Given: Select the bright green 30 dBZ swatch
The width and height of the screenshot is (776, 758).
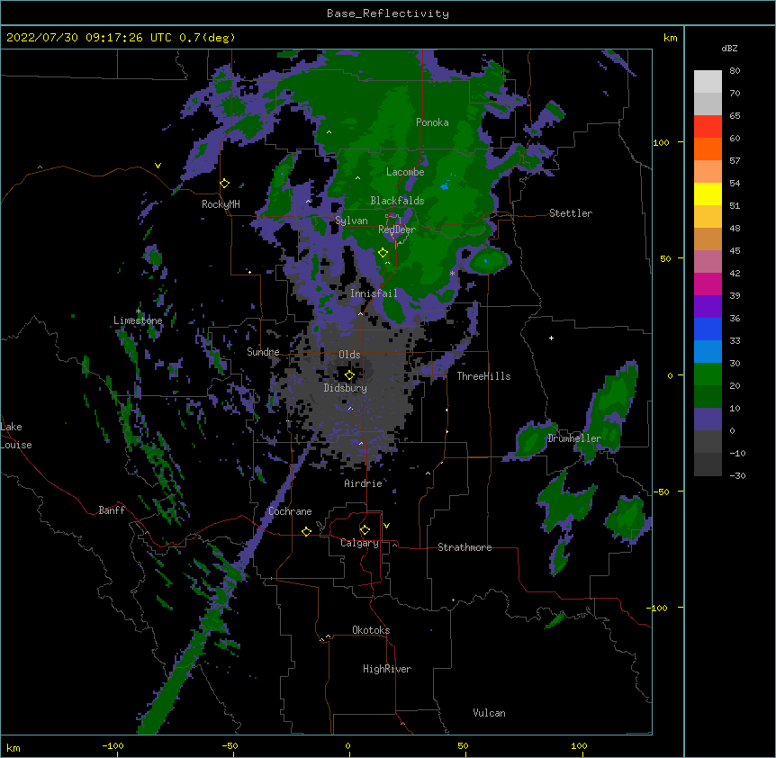Looking at the screenshot, I should point(708,374).
